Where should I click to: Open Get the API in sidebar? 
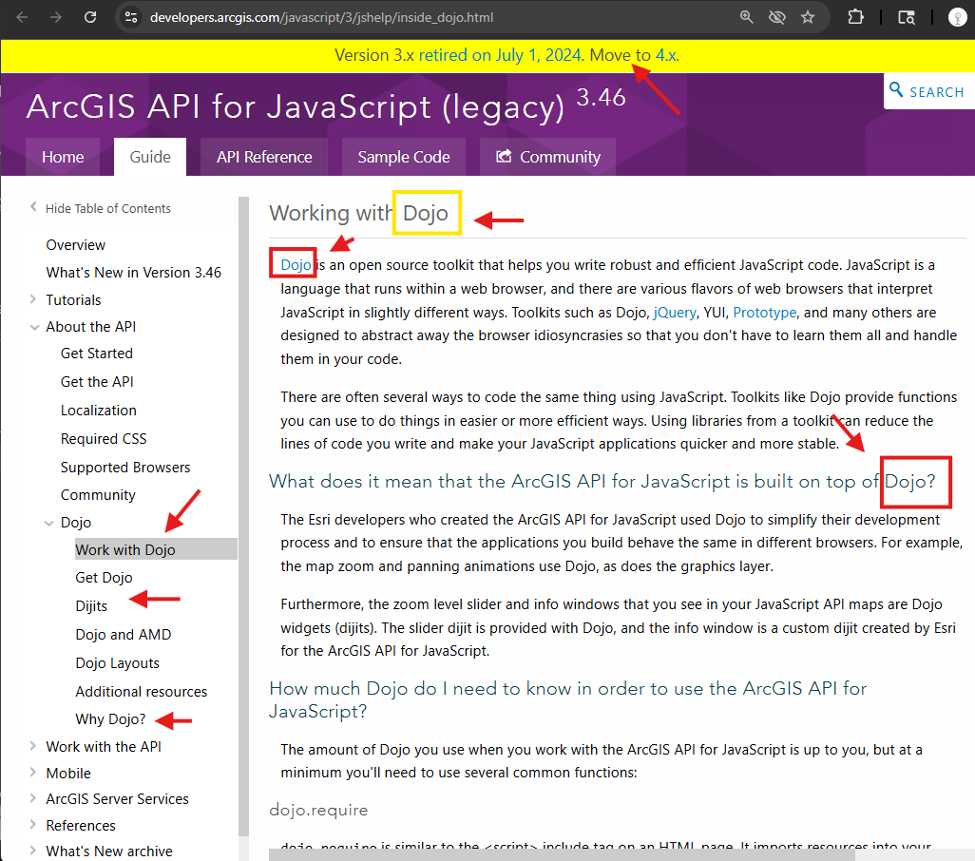(x=97, y=382)
